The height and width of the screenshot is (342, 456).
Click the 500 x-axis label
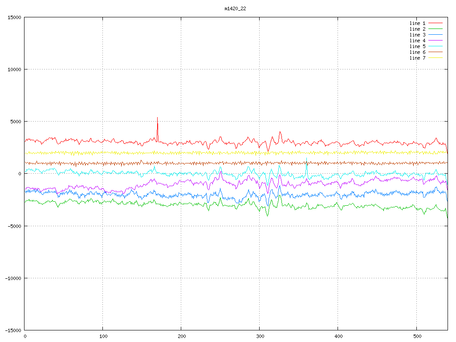point(417,337)
